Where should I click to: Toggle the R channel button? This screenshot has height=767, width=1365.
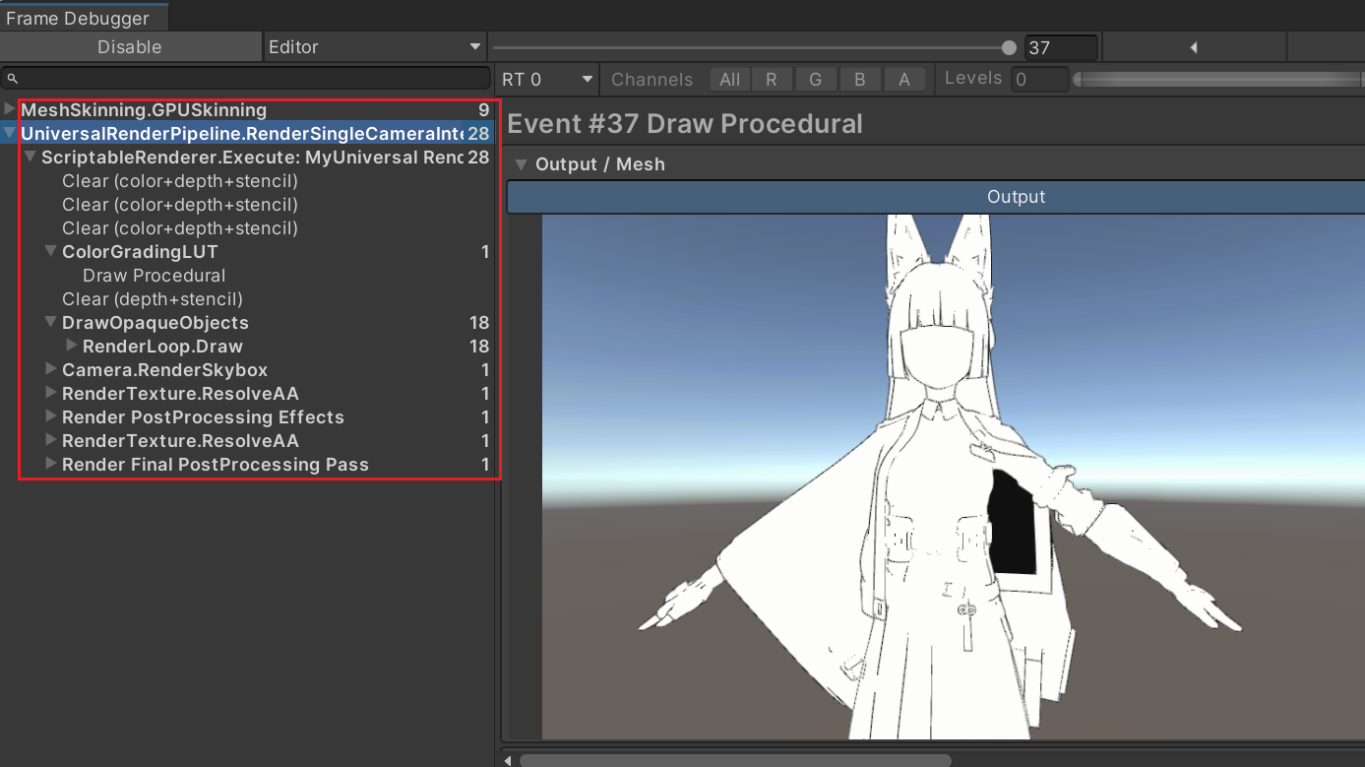click(772, 80)
